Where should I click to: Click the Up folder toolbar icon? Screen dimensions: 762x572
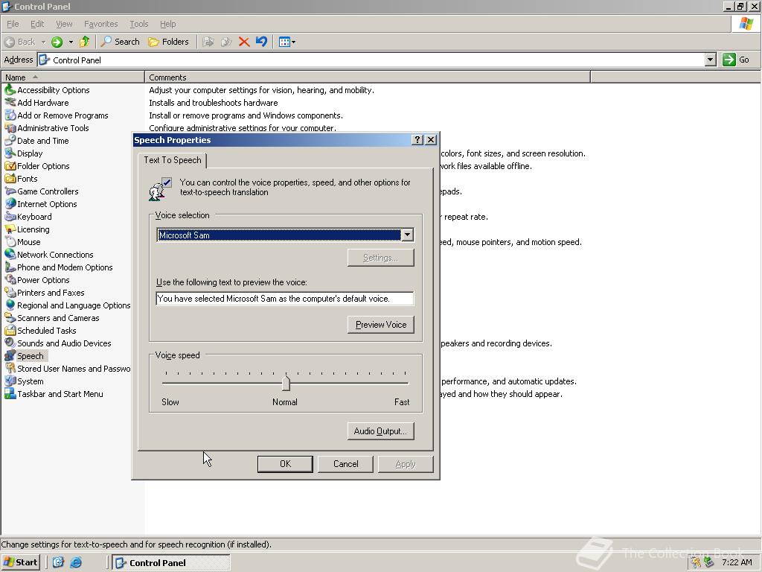[85, 42]
